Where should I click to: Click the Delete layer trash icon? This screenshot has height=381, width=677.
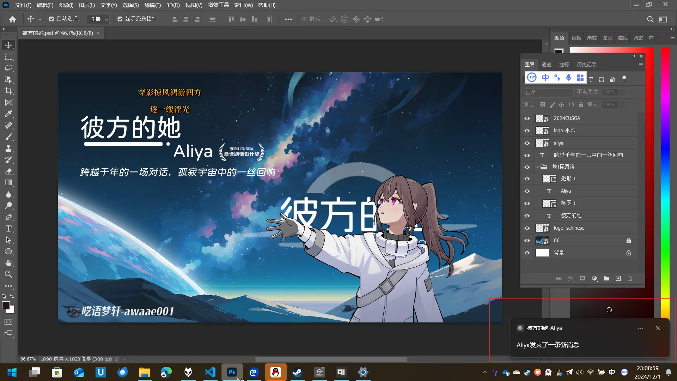click(630, 278)
